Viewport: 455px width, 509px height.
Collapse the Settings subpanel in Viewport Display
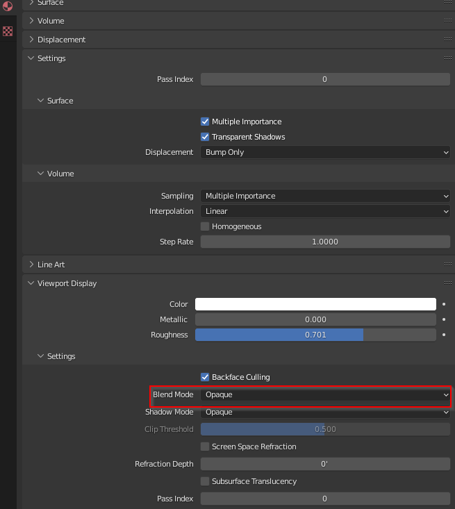40,356
